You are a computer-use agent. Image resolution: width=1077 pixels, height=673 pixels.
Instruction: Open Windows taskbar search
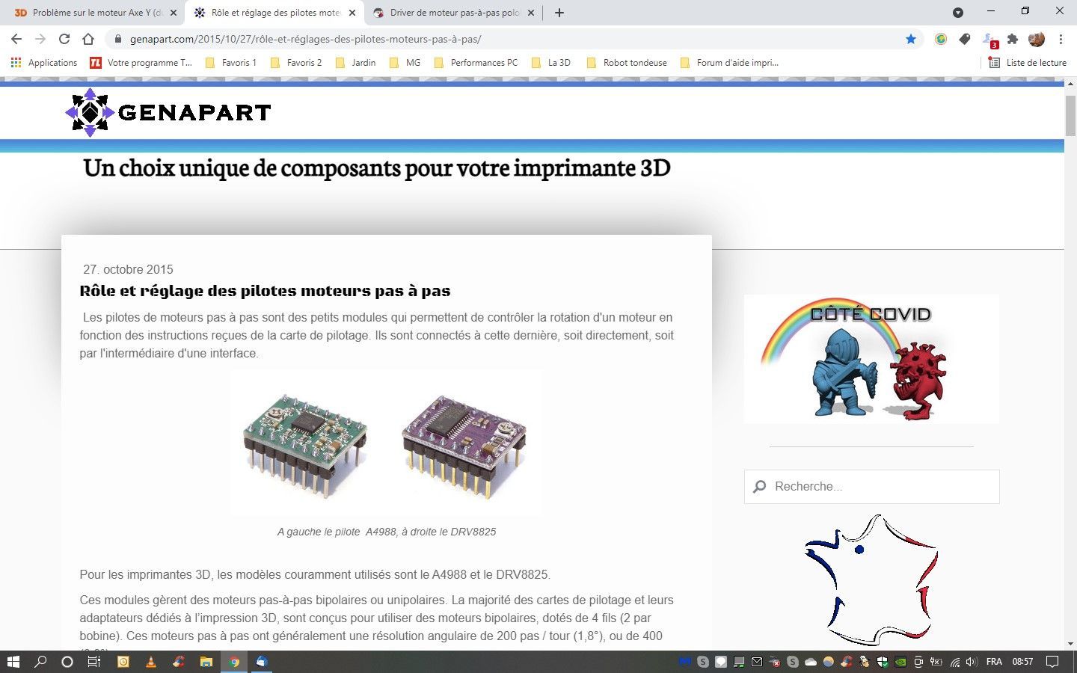pos(40,662)
